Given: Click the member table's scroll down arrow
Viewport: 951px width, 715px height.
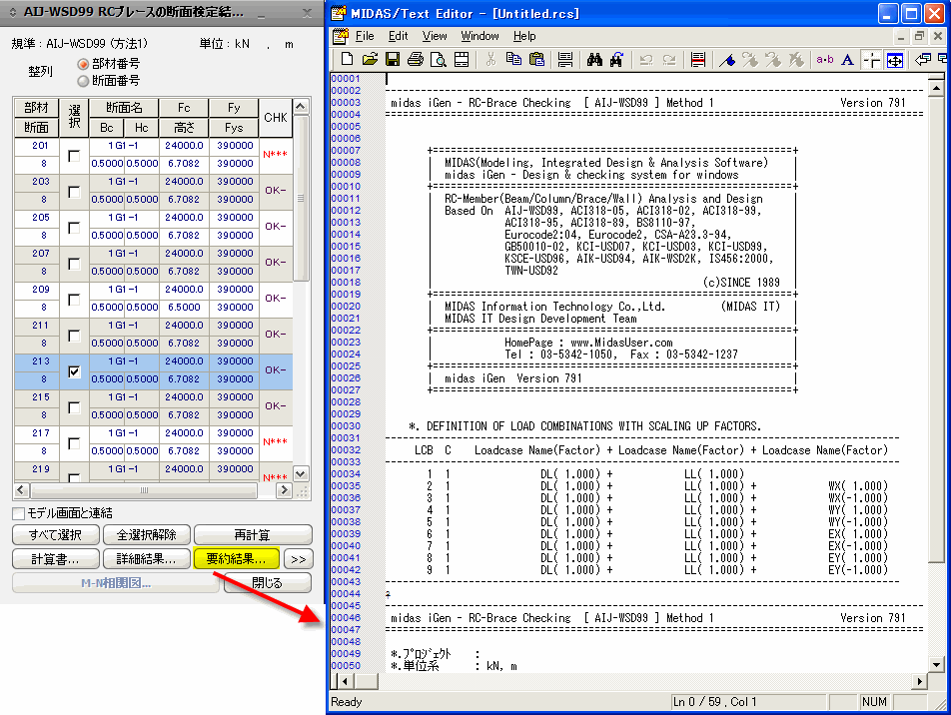Looking at the screenshot, I should (301, 473).
